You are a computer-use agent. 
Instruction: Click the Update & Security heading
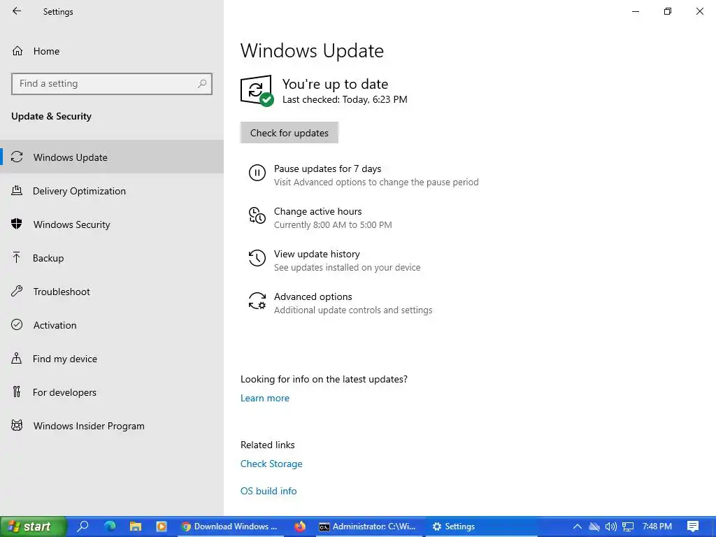coord(51,116)
